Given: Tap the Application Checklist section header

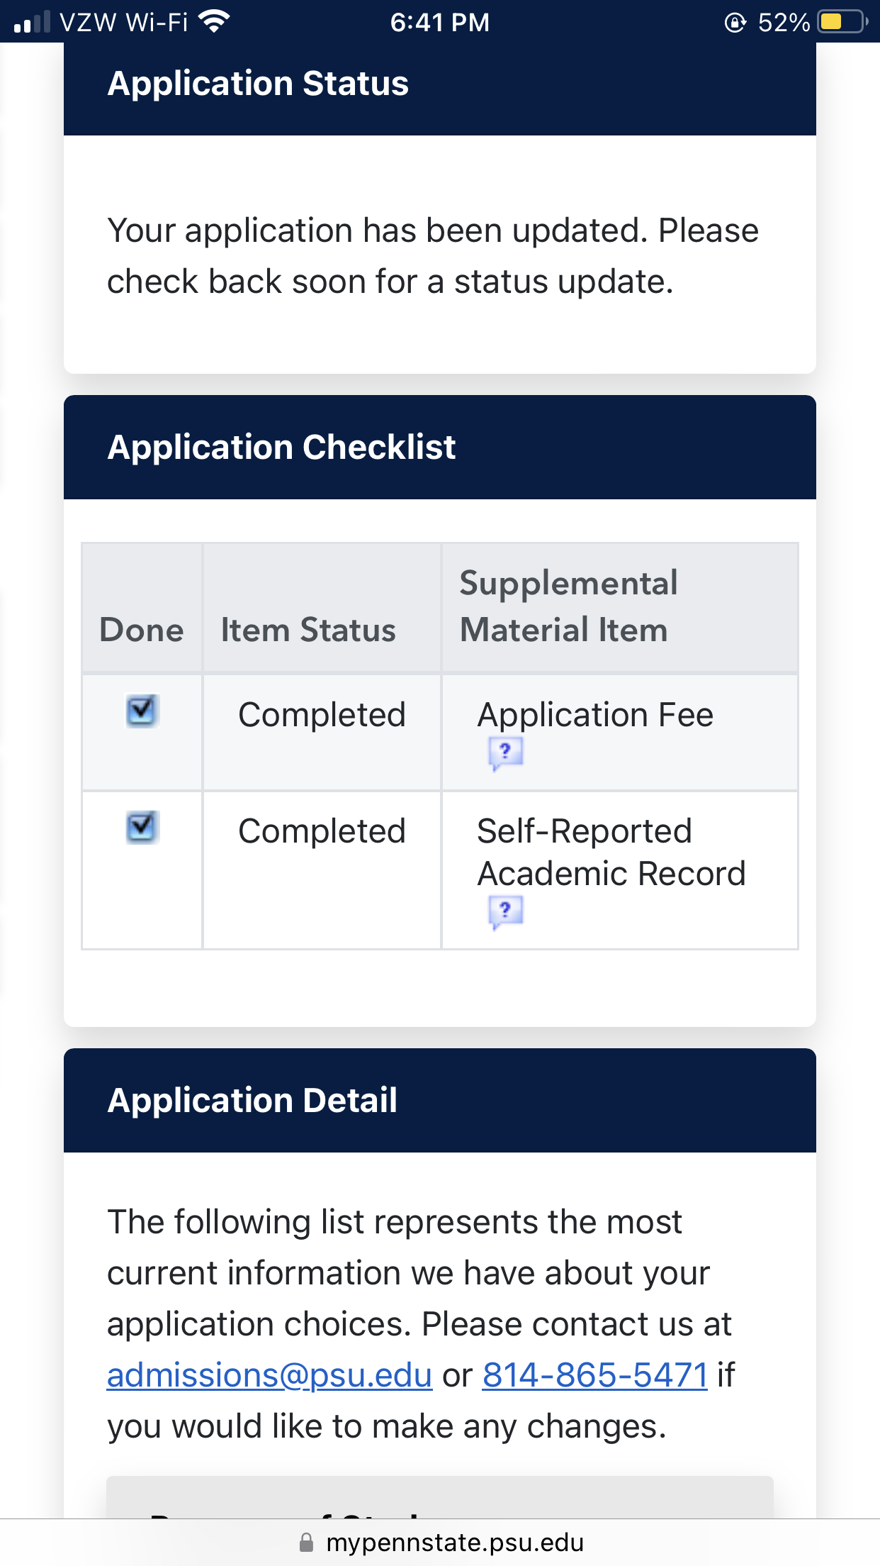Looking at the screenshot, I should coord(281,447).
